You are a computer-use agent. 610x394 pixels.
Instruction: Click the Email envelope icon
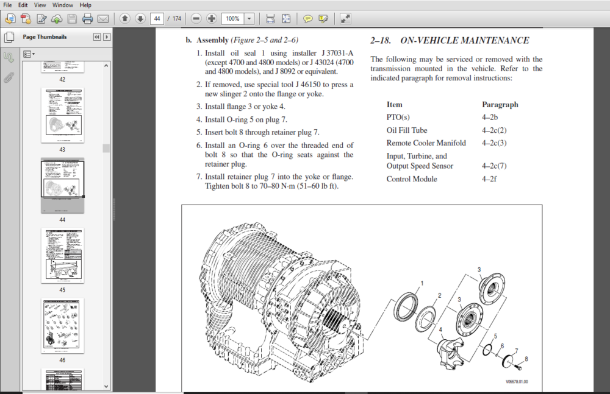pyautogui.click(x=103, y=18)
